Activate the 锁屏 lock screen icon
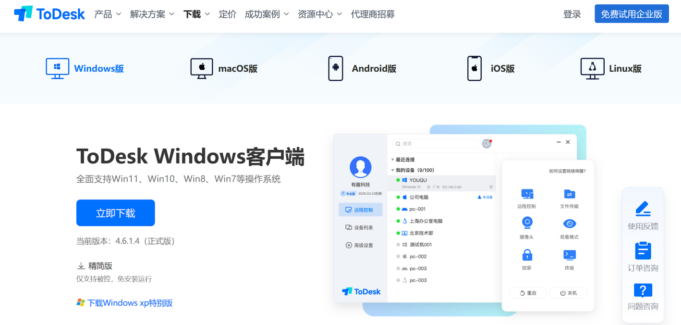The image size is (681, 325). click(x=527, y=255)
